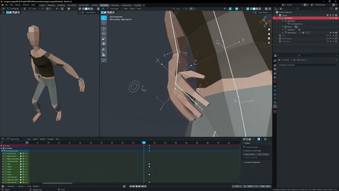
Task: Enable the Manual Frame Range checkbox
Action: point(244,151)
